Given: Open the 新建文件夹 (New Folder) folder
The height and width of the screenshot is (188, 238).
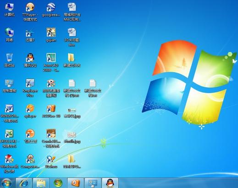Looking at the screenshot, I should point(72,60).
